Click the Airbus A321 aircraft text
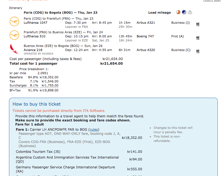Screen dimensions: 221x176 tap(146, 23)
